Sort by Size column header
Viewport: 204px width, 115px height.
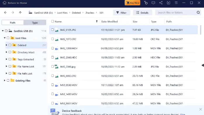[135, 21]
